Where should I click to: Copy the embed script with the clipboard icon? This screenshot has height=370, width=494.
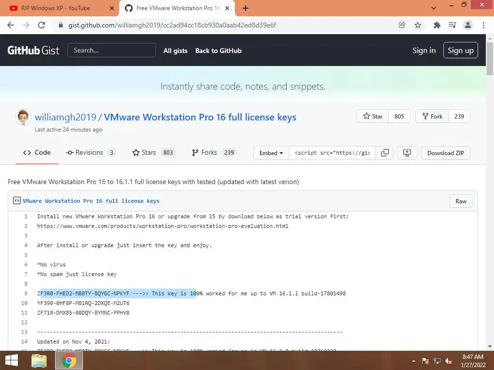pyautogui.click(x=384, y=153)
